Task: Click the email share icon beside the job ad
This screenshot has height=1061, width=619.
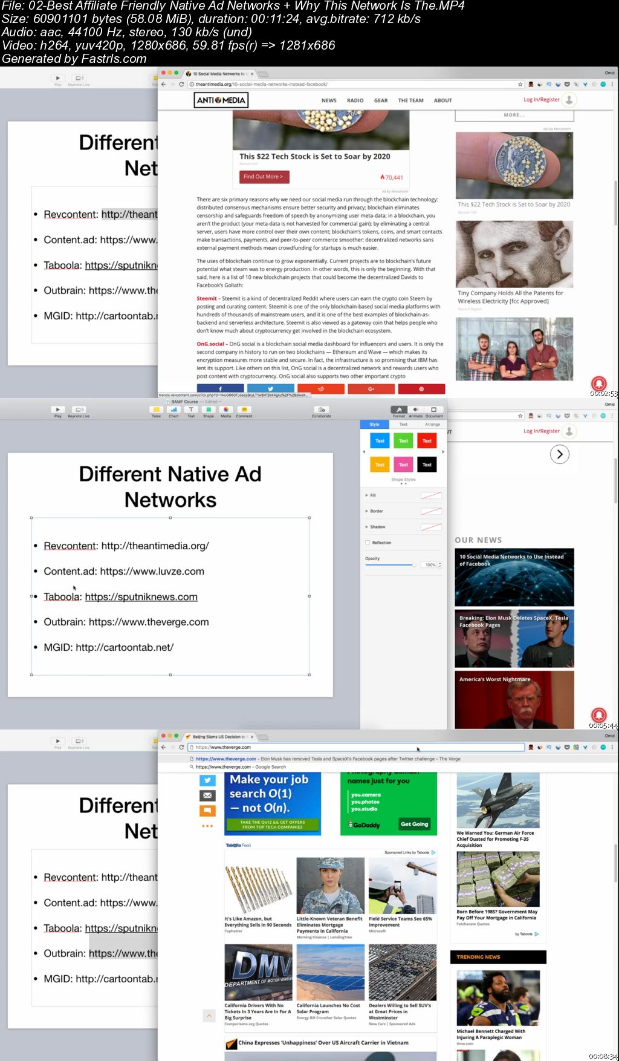Action: pyautogui.click(x=207, y=795)
